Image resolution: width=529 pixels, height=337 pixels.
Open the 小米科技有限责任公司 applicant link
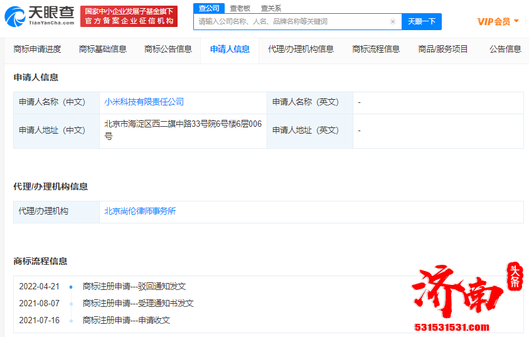pos(144,102)
